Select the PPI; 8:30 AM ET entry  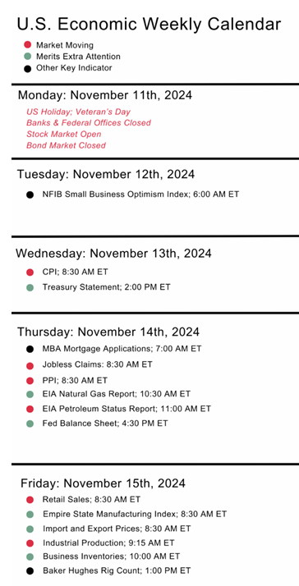tap(75, 381)
